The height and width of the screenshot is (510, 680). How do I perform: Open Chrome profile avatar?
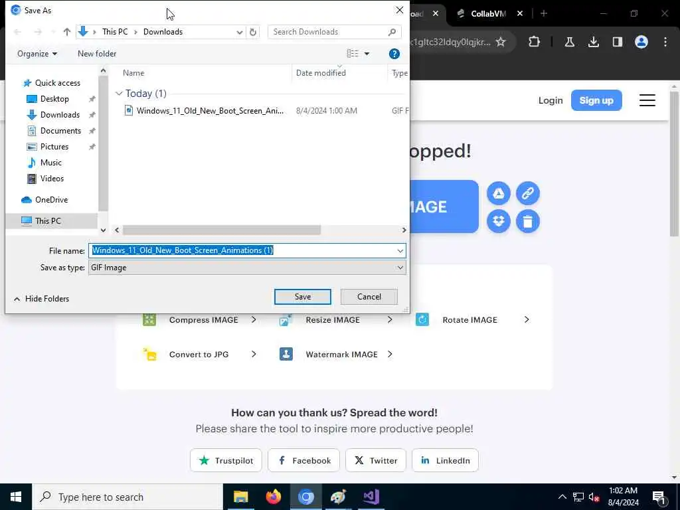(641, 42)
